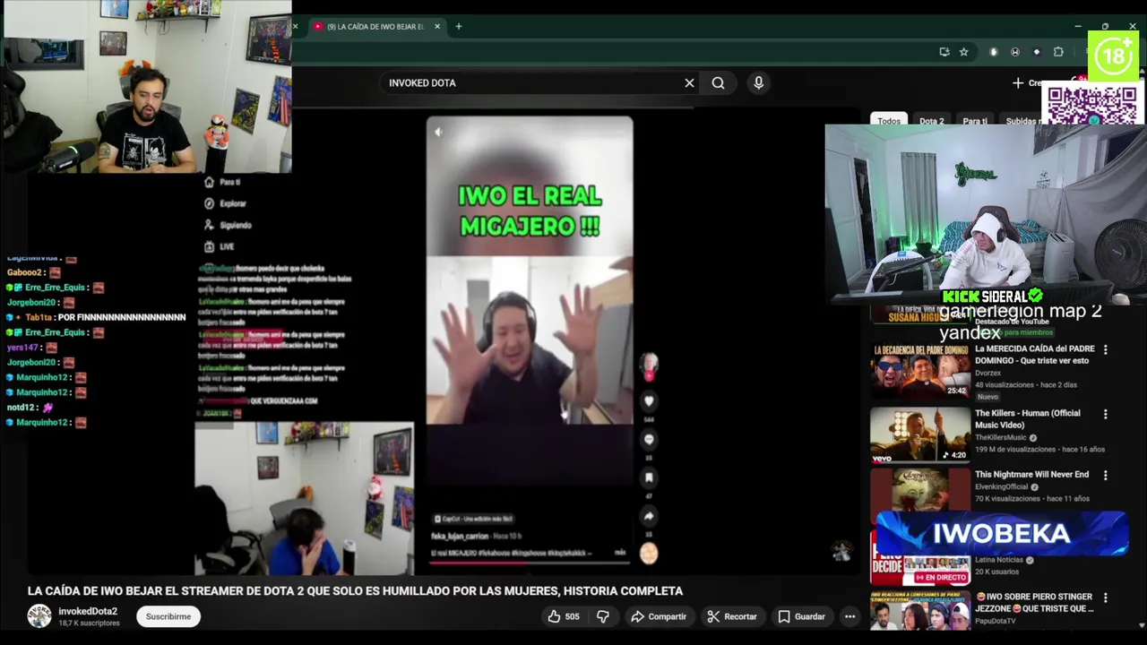
Task: Select the Para ti filter chip
Action: pyautogui.click(x=974, y=121)
